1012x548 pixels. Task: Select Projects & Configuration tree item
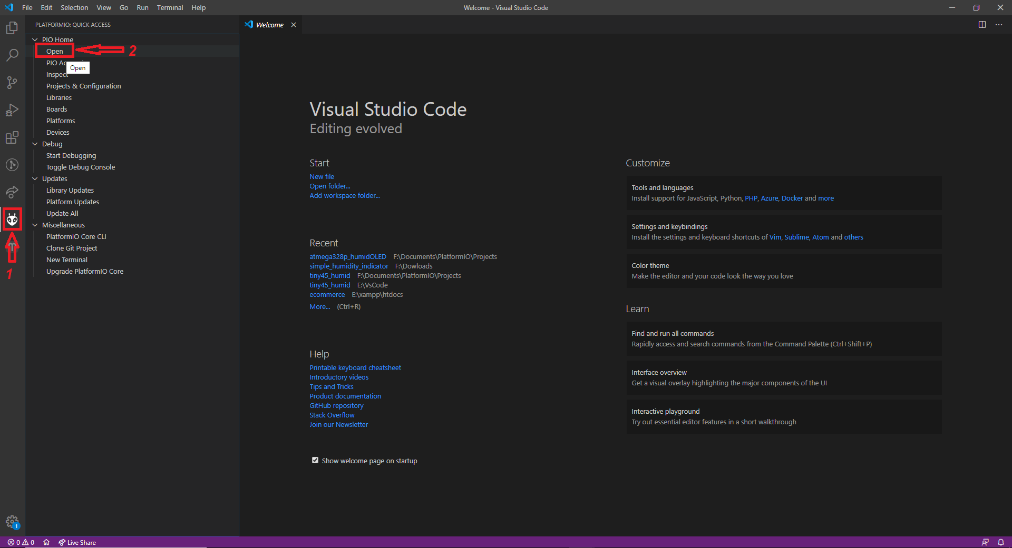coord(83,86)
